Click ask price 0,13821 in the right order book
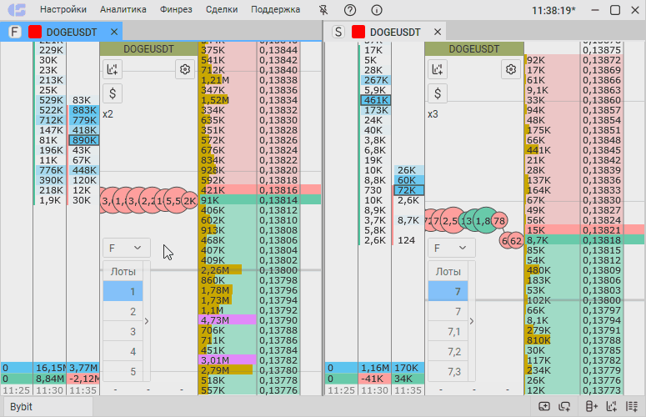The height and width of the screenshot is (417, 646). (x=602, y=230)
